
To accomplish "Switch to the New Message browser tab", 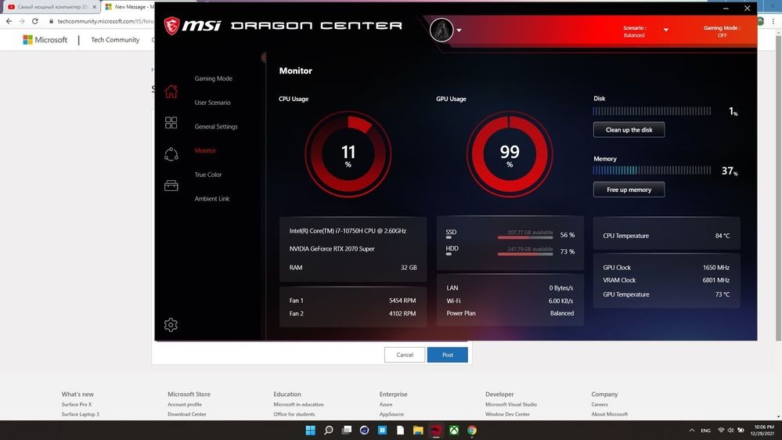I will tap(128, 7).
